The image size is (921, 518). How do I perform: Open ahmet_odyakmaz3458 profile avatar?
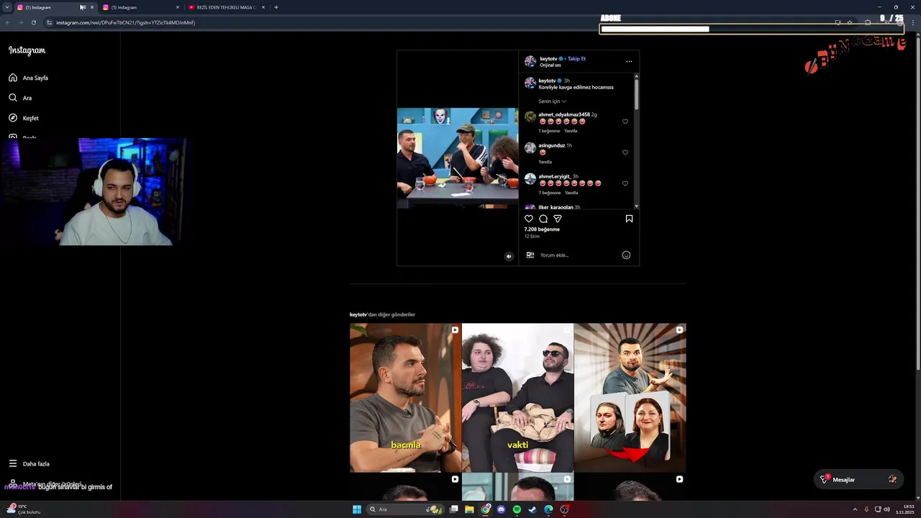point(530,117)
